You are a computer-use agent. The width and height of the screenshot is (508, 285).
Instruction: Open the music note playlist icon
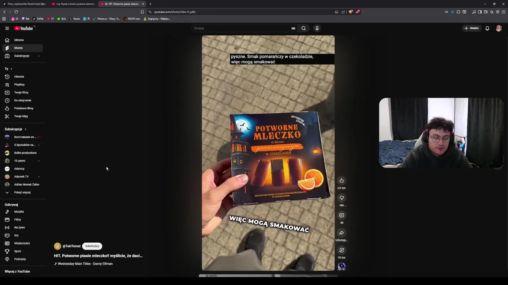(x=474, y=12)
